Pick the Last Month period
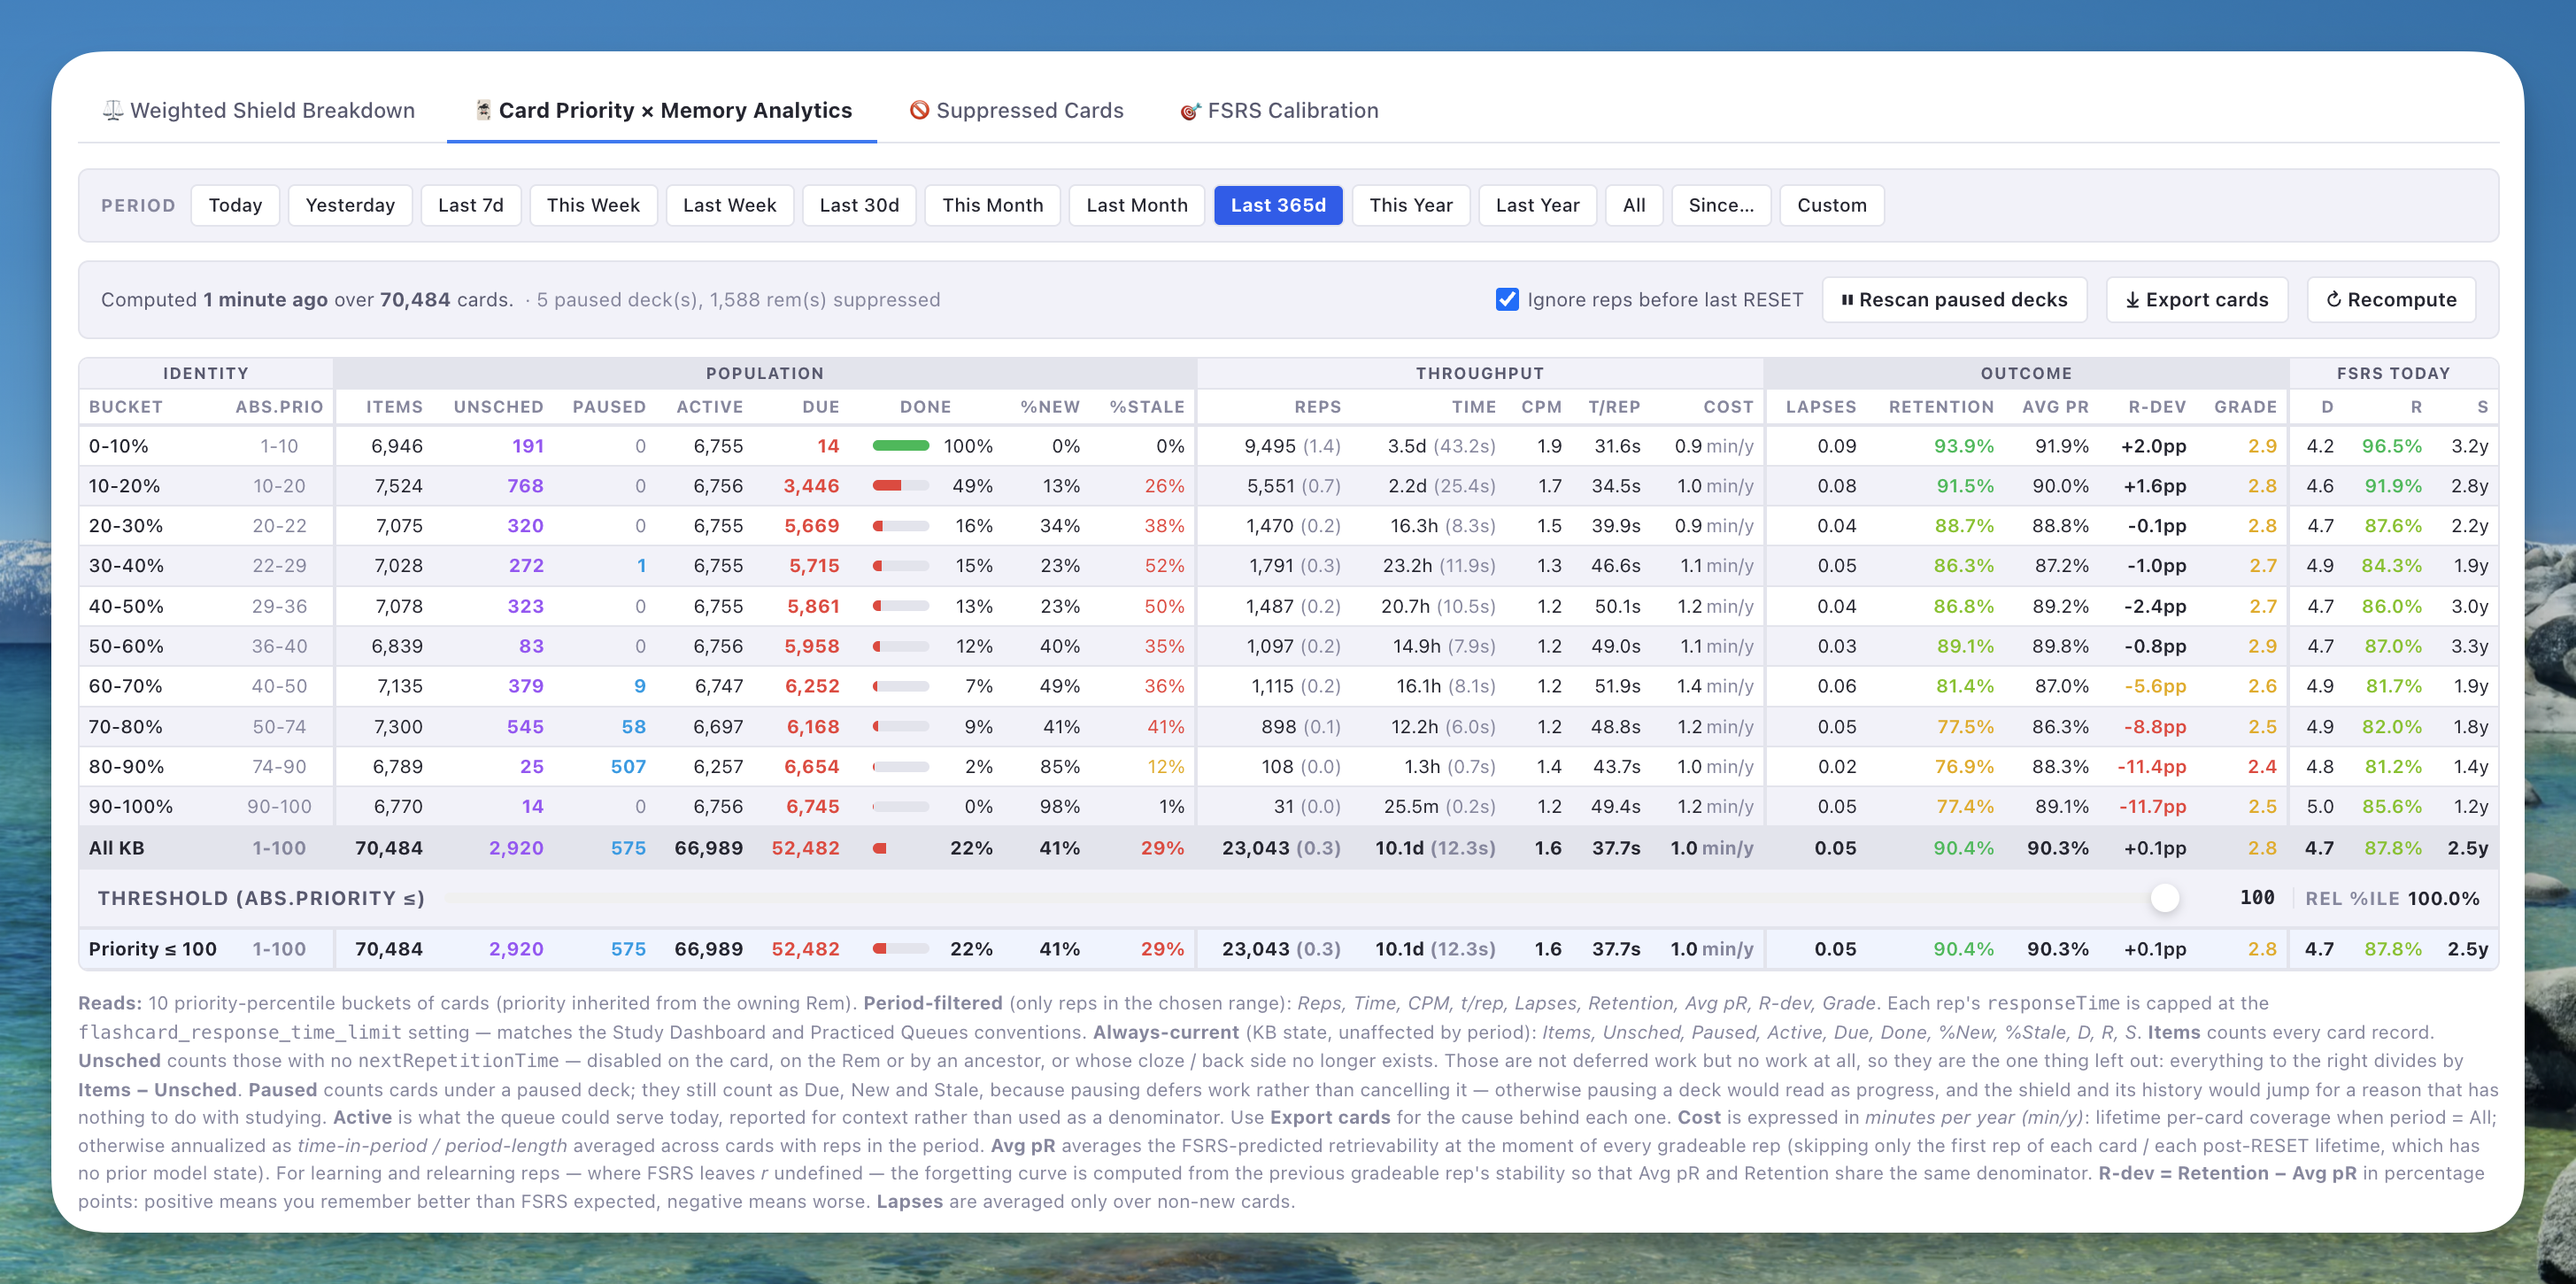This screenshot has height=1284, width=2576. click(1137, 205)
